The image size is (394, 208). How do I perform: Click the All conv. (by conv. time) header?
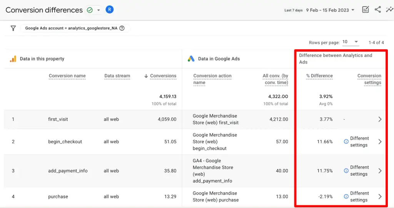point(275,79)
